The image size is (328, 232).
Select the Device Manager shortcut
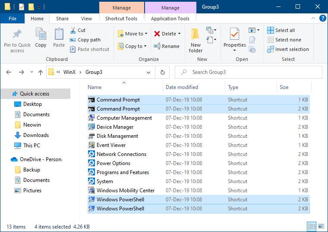[x=115, y=127]
